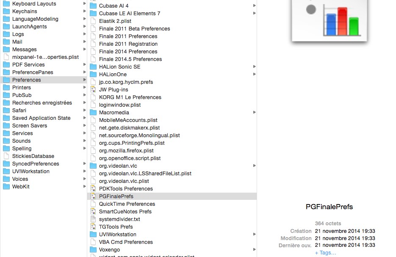Click the StickiesDatabase file icon
This screenshot has height=257, width=396.
coord(6,156)
